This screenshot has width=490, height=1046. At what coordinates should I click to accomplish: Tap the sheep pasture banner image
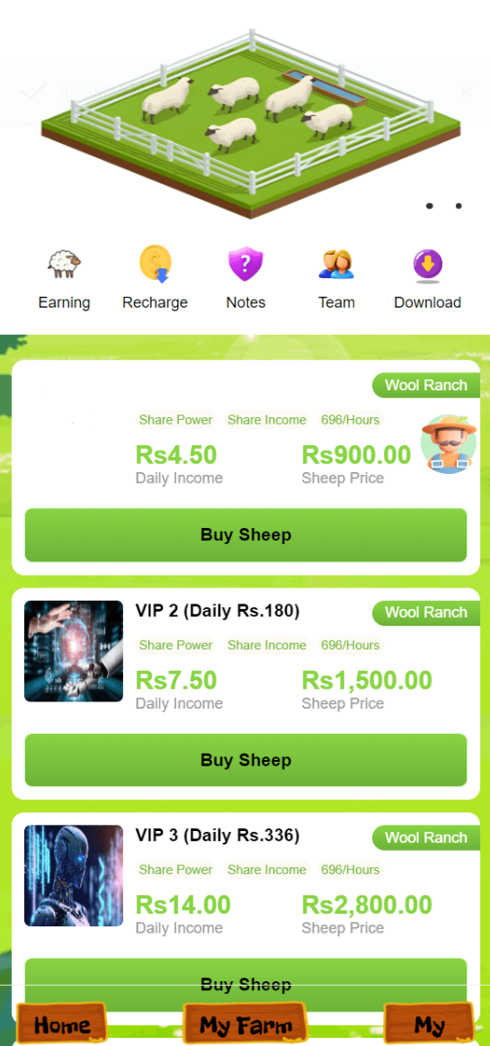point(252,123)
